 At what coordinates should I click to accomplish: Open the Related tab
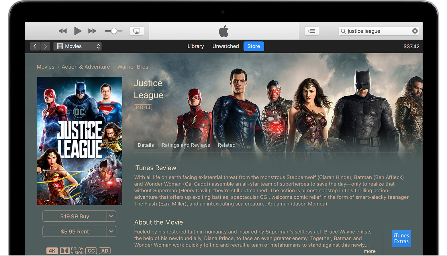(x=227, y=145)
